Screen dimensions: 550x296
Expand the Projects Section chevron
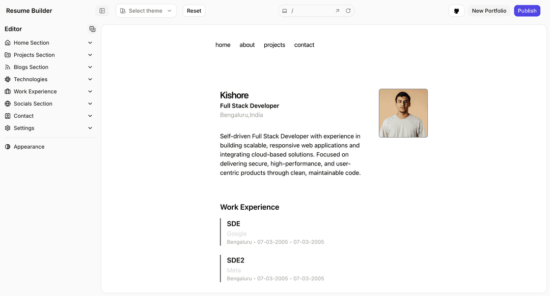(x=90, y=55)
